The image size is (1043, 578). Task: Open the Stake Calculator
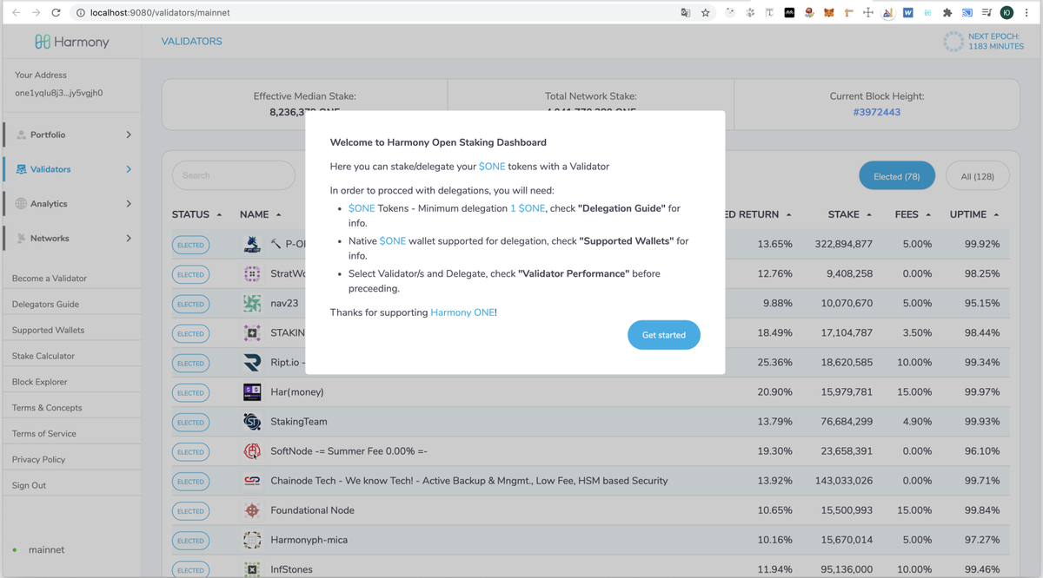tap(43, 356)
